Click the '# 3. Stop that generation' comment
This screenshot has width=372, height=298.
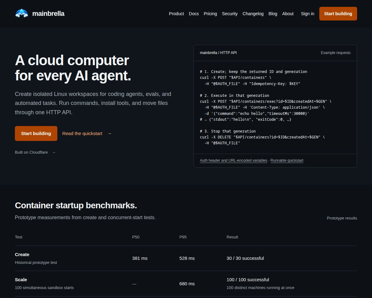[228, 131]
